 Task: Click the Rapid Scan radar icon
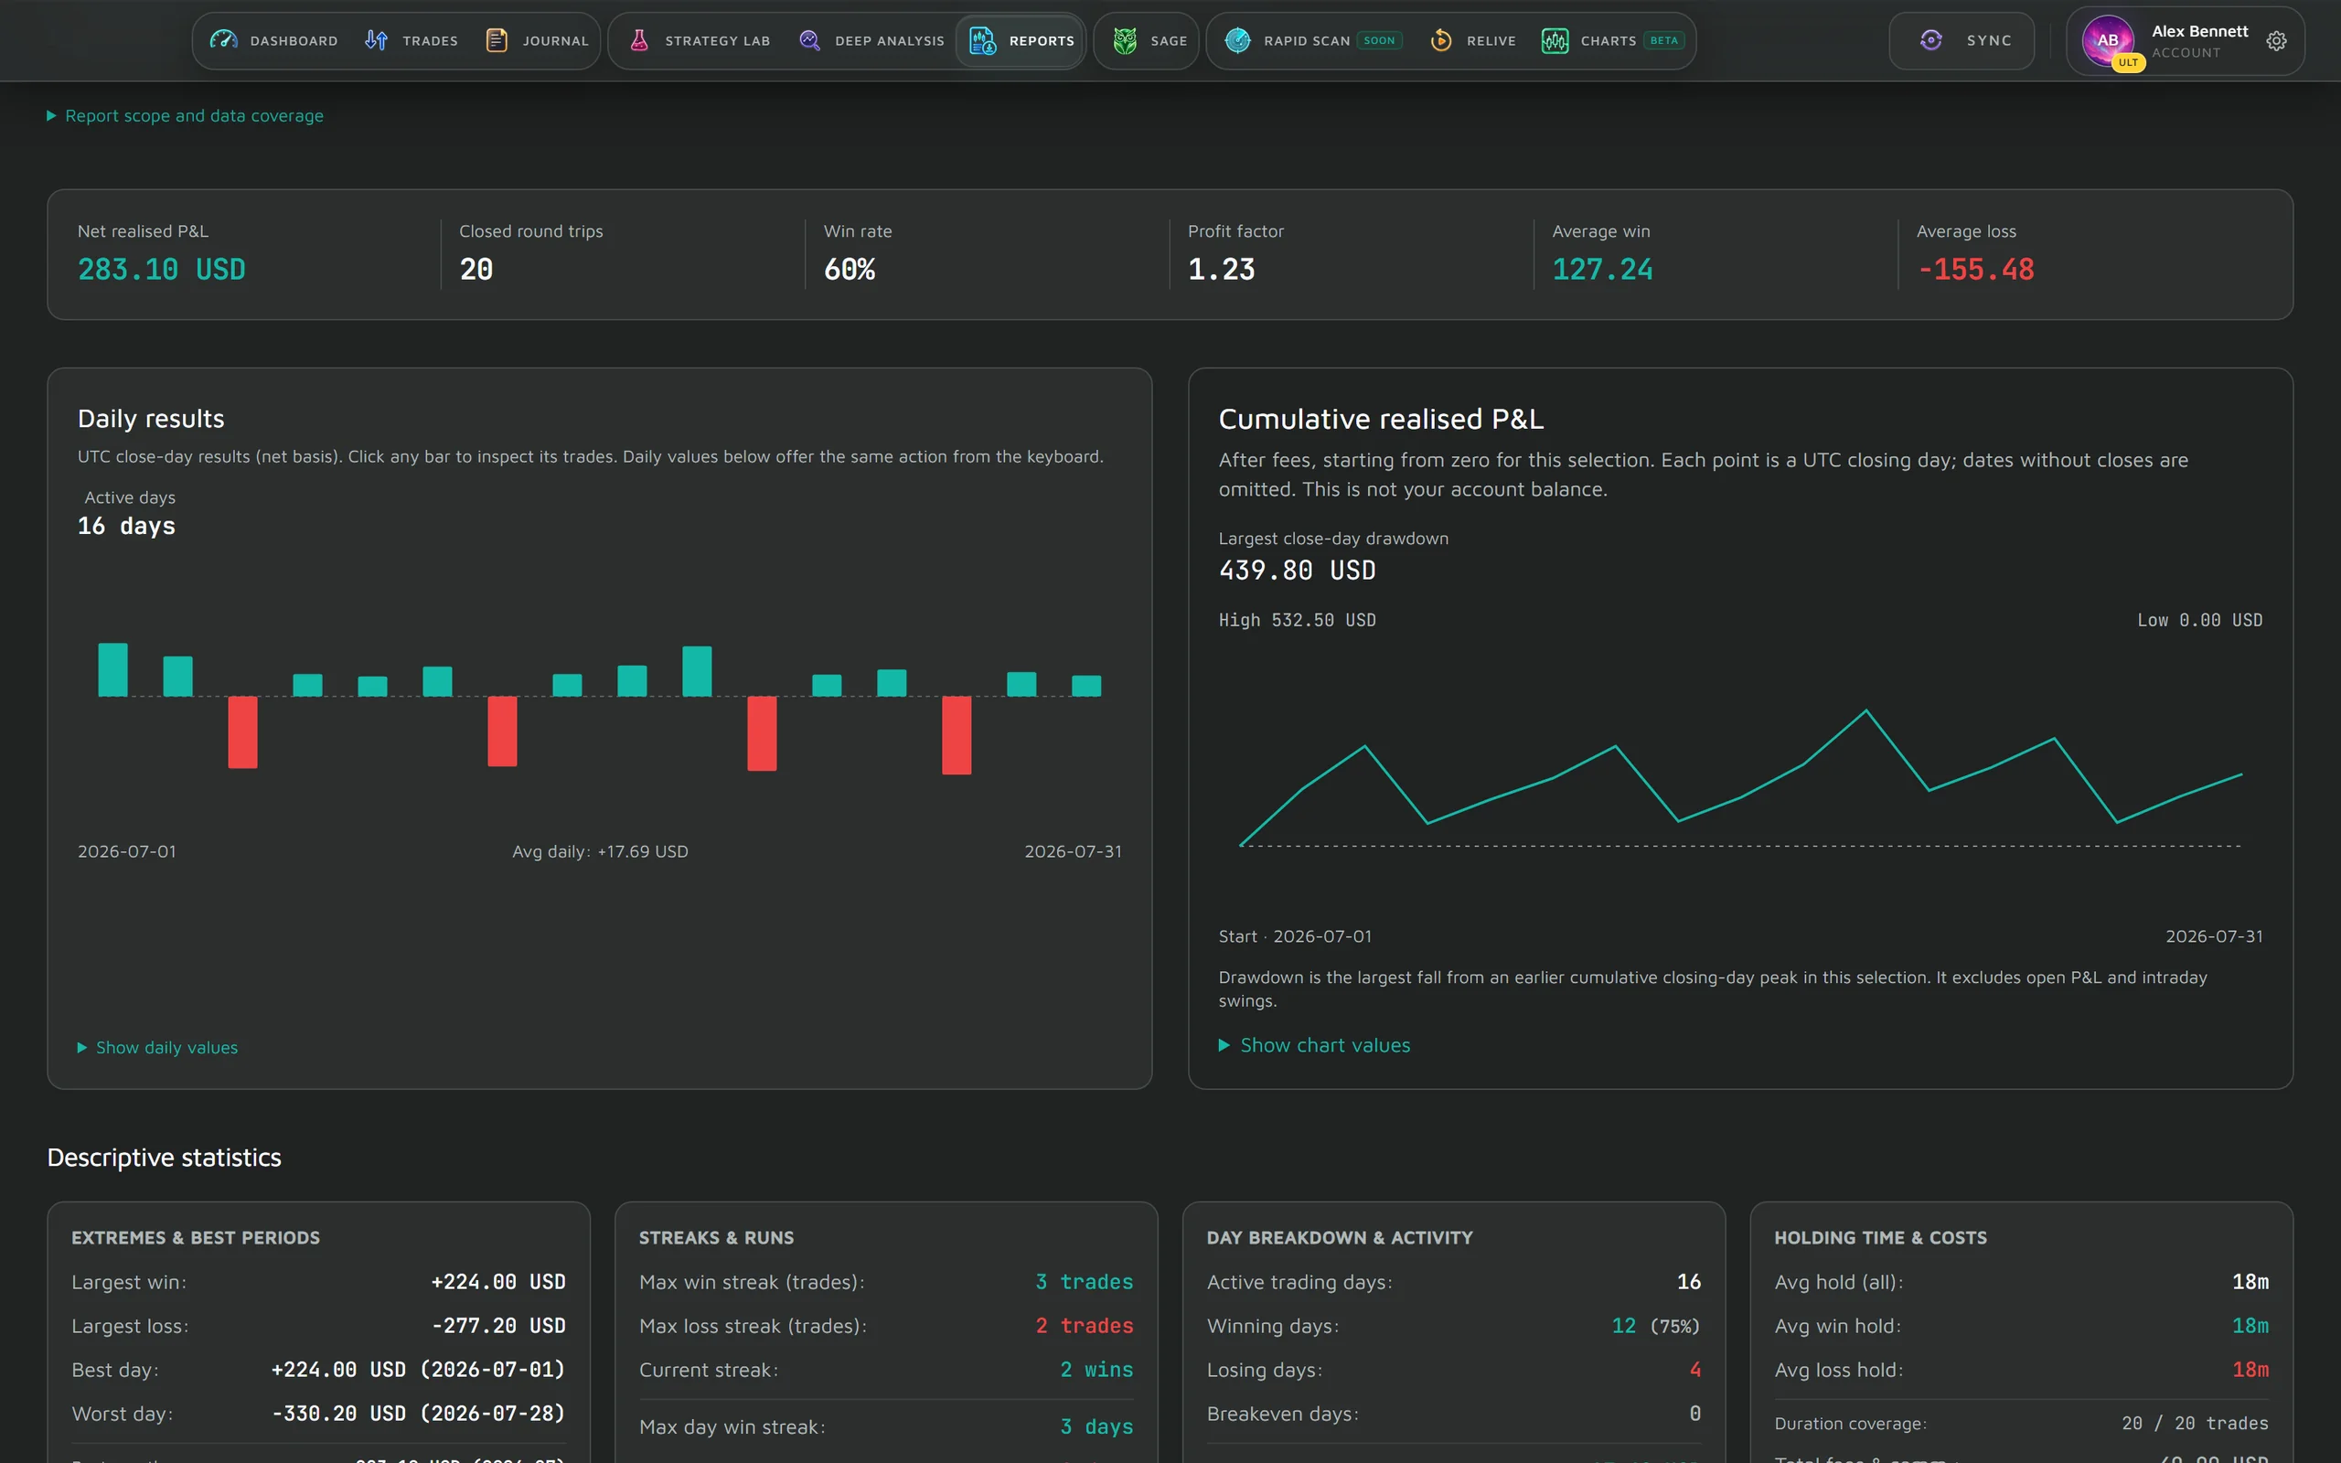point(1237,40)
